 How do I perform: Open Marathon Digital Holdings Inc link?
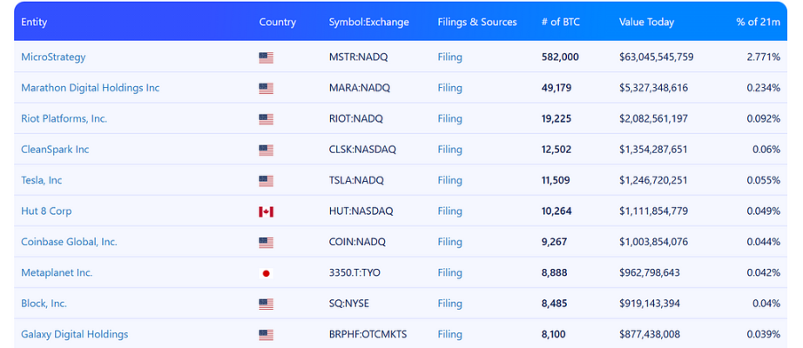[x=90, y=88]
